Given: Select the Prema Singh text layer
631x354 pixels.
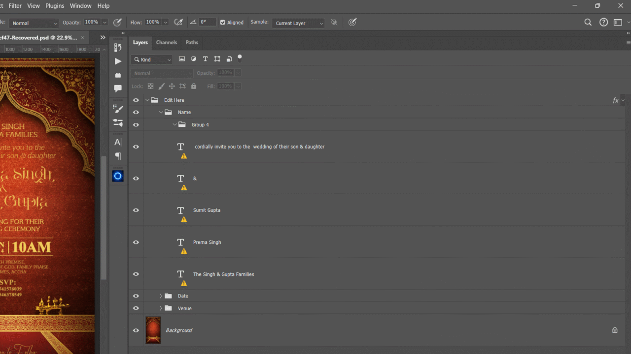Looking at the screenshot, I should click(207, 242).
